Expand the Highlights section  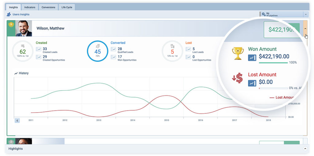[x=305, y=149]
